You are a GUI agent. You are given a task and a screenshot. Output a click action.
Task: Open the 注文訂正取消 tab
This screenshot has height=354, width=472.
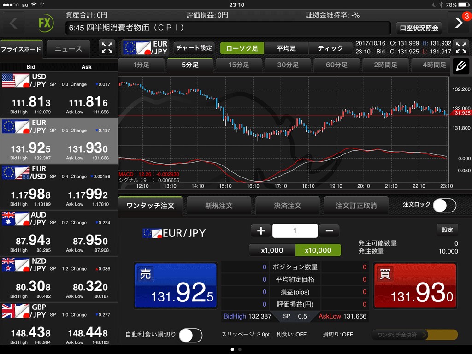click(356, 206)
